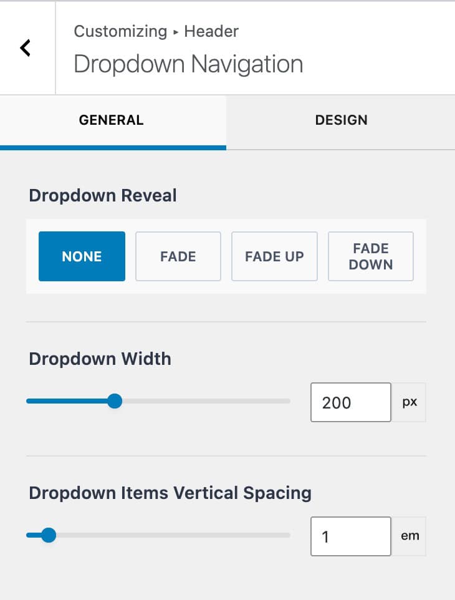Click the Dropdown Navigation panel title
The image size is (455, 600).
188,64
